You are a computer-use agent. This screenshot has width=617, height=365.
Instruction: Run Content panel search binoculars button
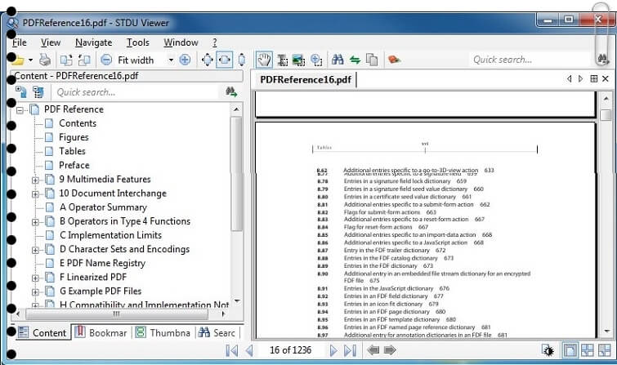click(231, 92)
